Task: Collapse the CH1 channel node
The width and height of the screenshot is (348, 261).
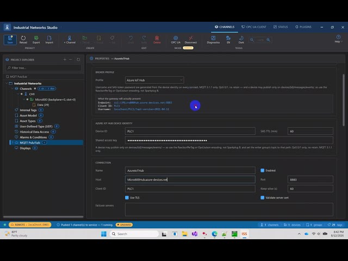Action: pos(18,94)
